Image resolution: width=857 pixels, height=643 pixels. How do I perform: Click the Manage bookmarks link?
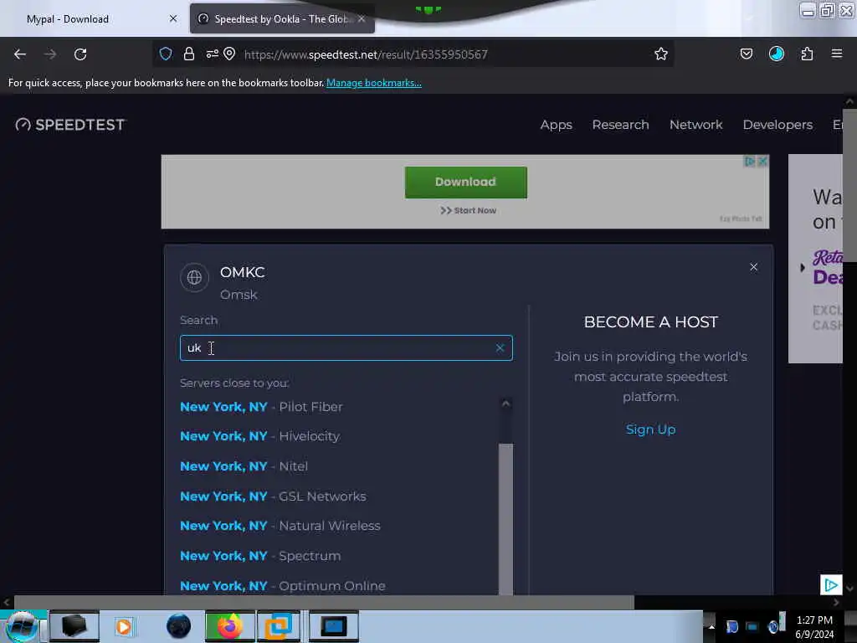(374, 83)
